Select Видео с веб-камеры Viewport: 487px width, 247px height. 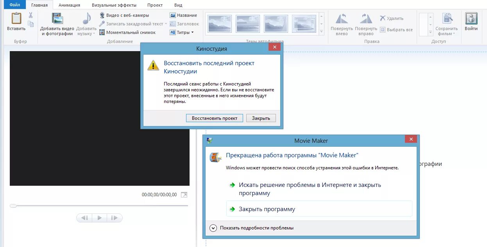point(124,15)
